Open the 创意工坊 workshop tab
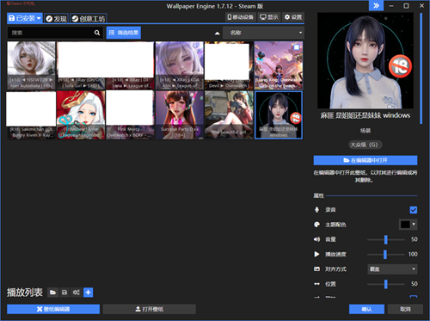Viewport: 430px width, 321px height. 89,19
